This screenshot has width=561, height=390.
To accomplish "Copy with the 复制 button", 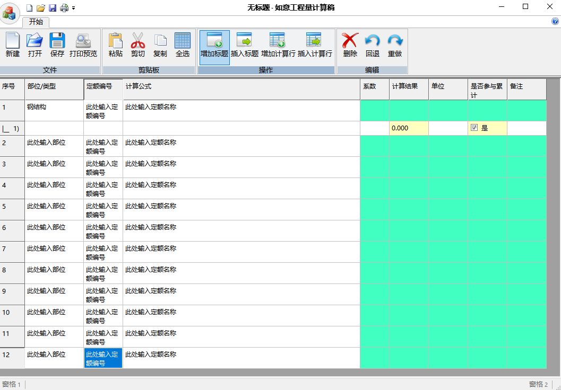I will (160, 45).
